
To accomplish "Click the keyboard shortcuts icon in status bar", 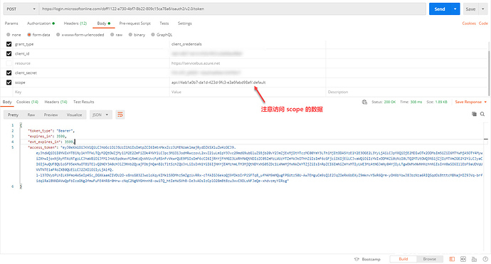I will click(x=474, y=259).
